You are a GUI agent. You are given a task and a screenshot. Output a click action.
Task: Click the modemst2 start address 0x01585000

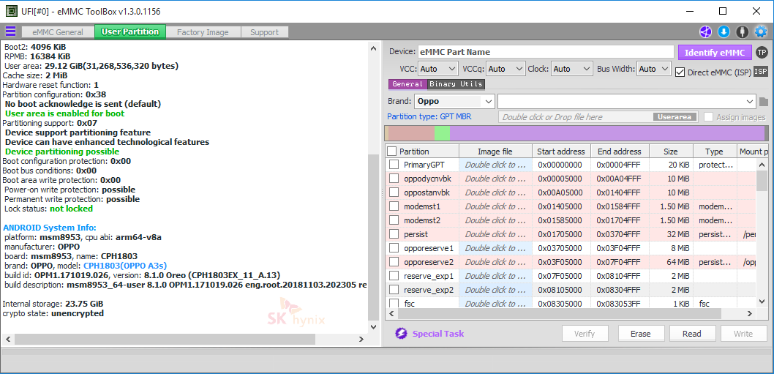pos(560,220)
